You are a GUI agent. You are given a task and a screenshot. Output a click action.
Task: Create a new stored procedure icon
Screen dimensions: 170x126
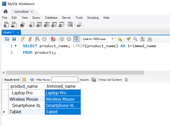point(54,25)
